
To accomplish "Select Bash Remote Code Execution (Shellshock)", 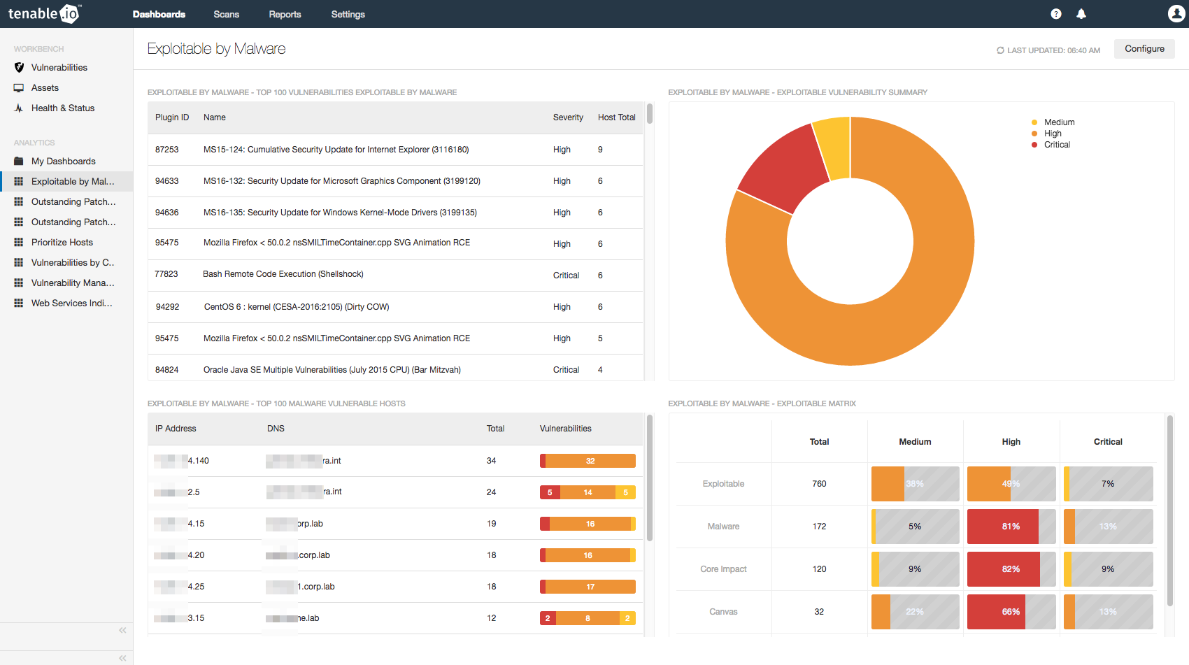I will [395, 276].
